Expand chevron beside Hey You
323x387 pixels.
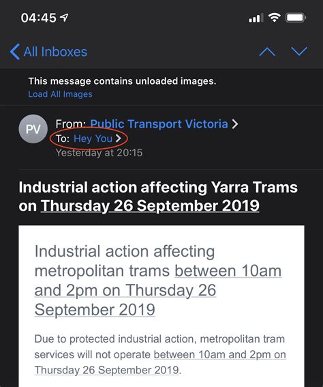click(119, 139)
